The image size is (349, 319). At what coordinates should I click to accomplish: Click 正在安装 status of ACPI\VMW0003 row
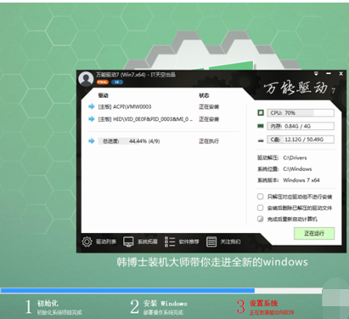209,106
